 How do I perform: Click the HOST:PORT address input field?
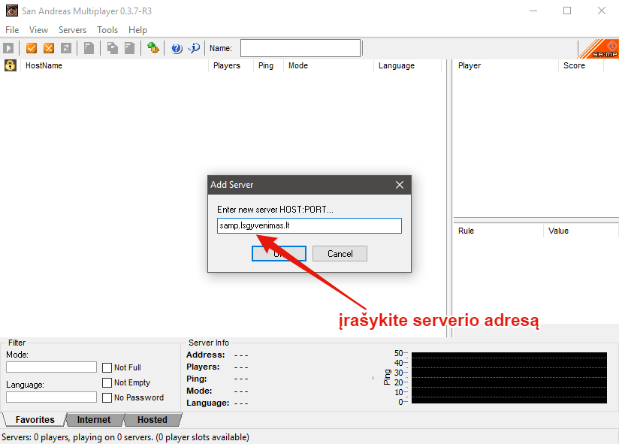click(309, 226)
